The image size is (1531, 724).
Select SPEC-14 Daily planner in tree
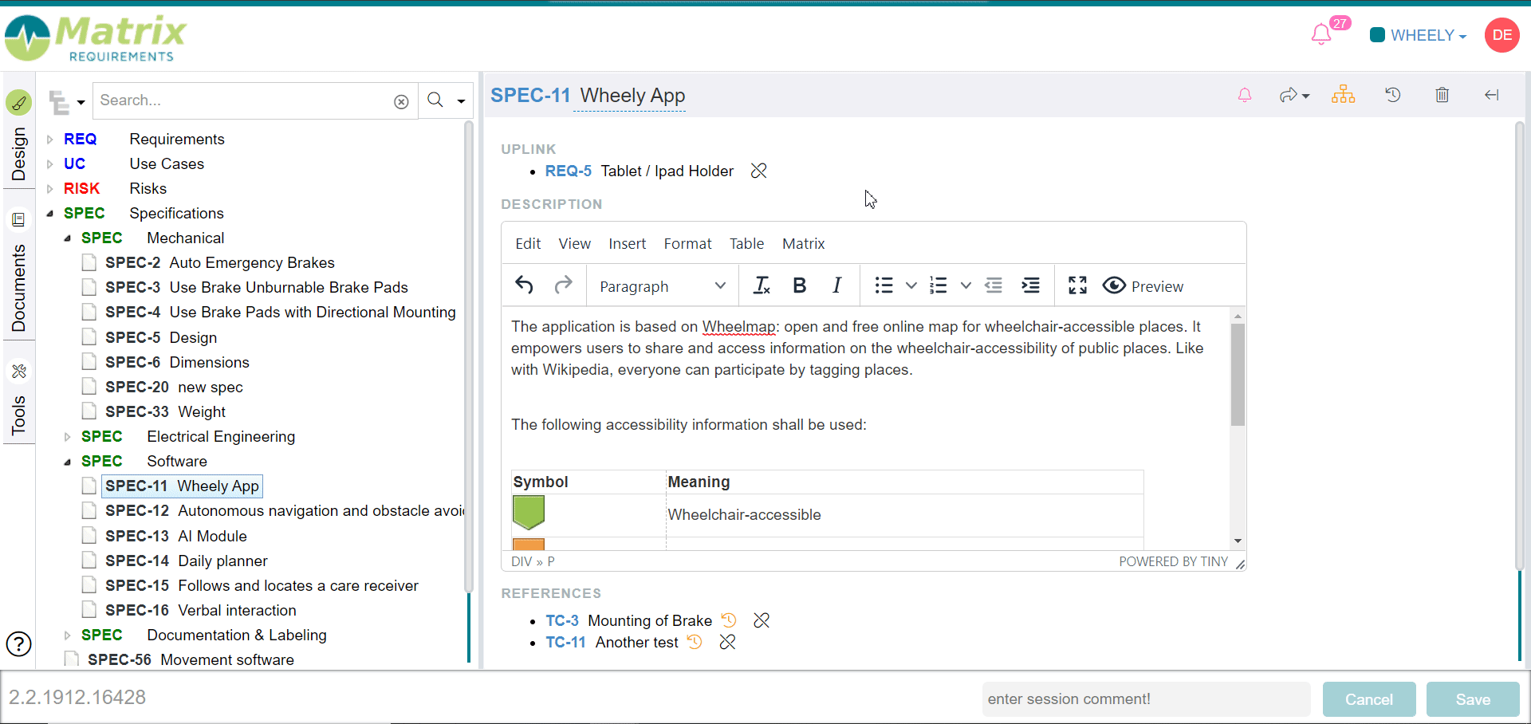pyautogui.click(x=186, y=561)
